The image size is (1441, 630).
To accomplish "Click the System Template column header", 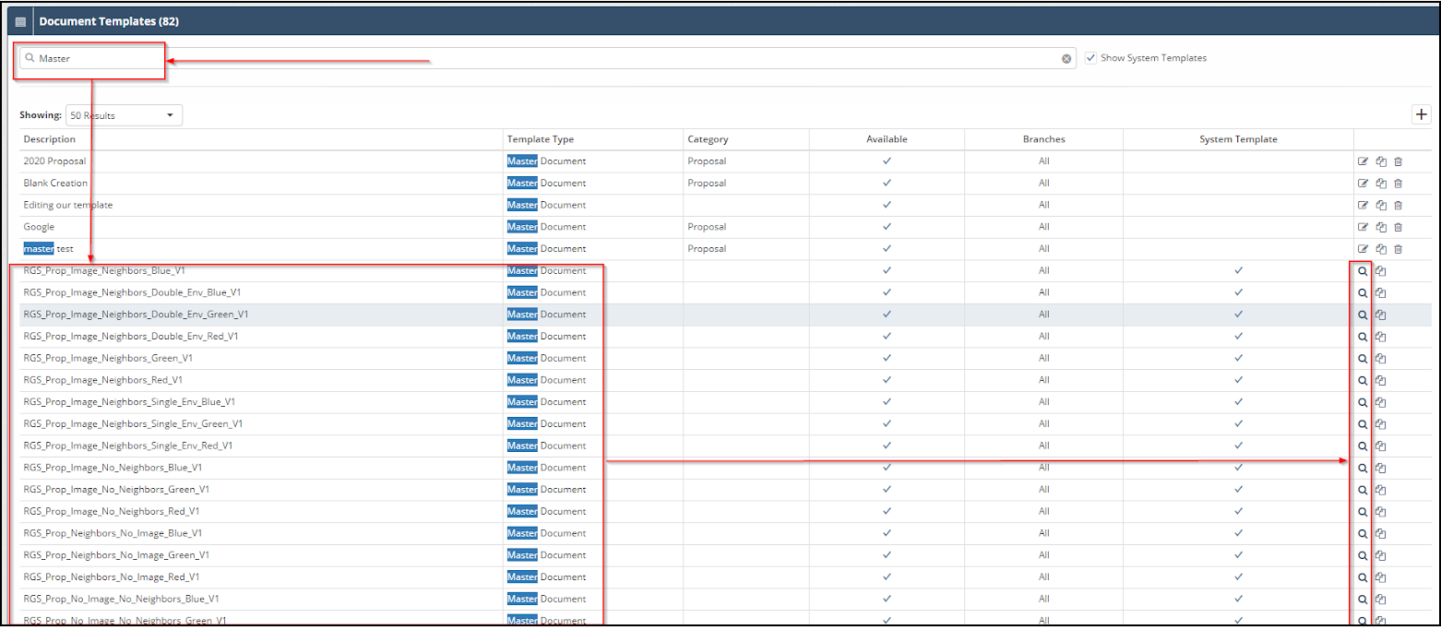I will (x=1237, y=138).
